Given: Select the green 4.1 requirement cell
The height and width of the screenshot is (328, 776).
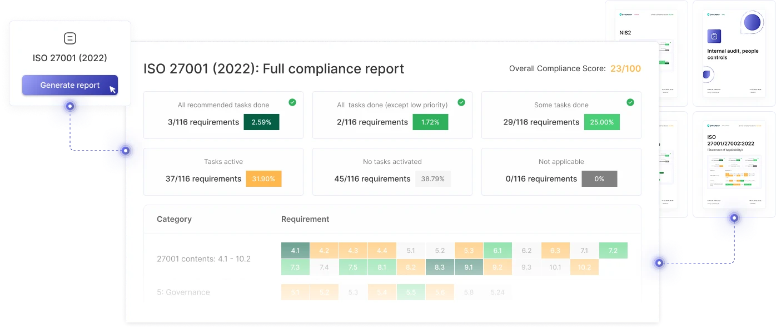Looking at the screenshot, I should [x=295, y=250].
